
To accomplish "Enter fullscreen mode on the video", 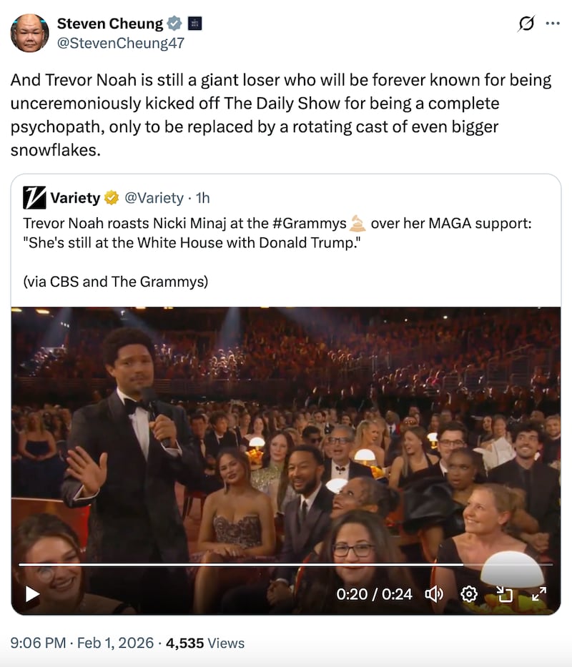I will [538, 593].
